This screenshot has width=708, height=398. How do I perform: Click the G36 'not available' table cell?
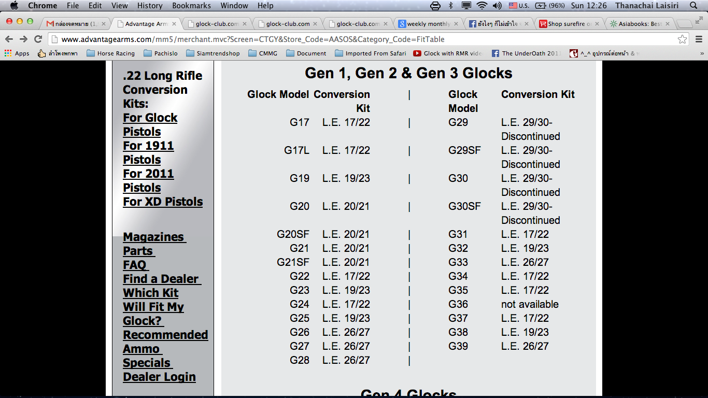click(x=530, y=304)
